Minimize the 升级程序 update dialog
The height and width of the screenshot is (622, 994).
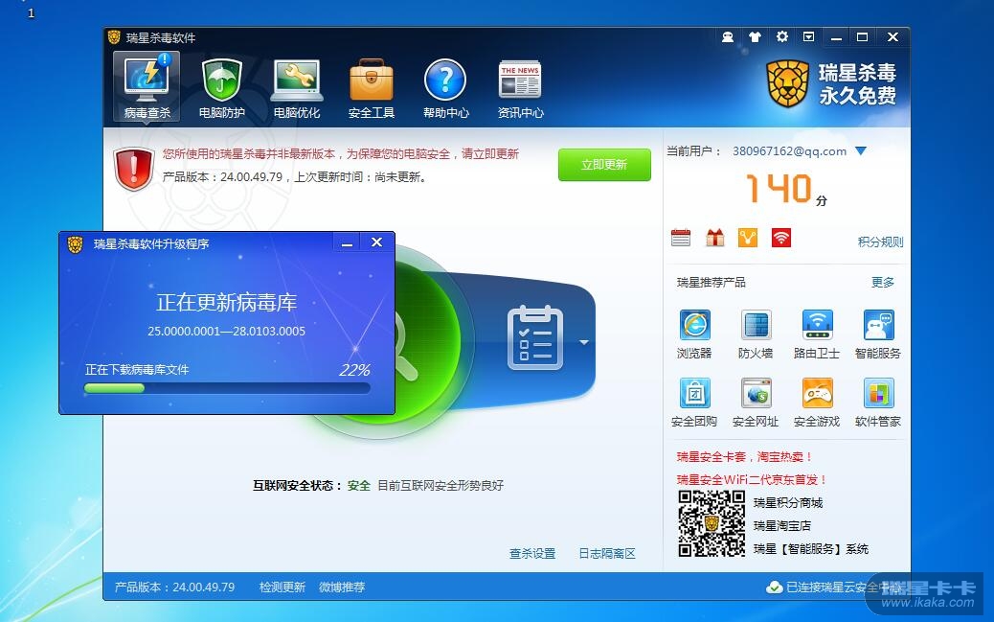(347, 242)
